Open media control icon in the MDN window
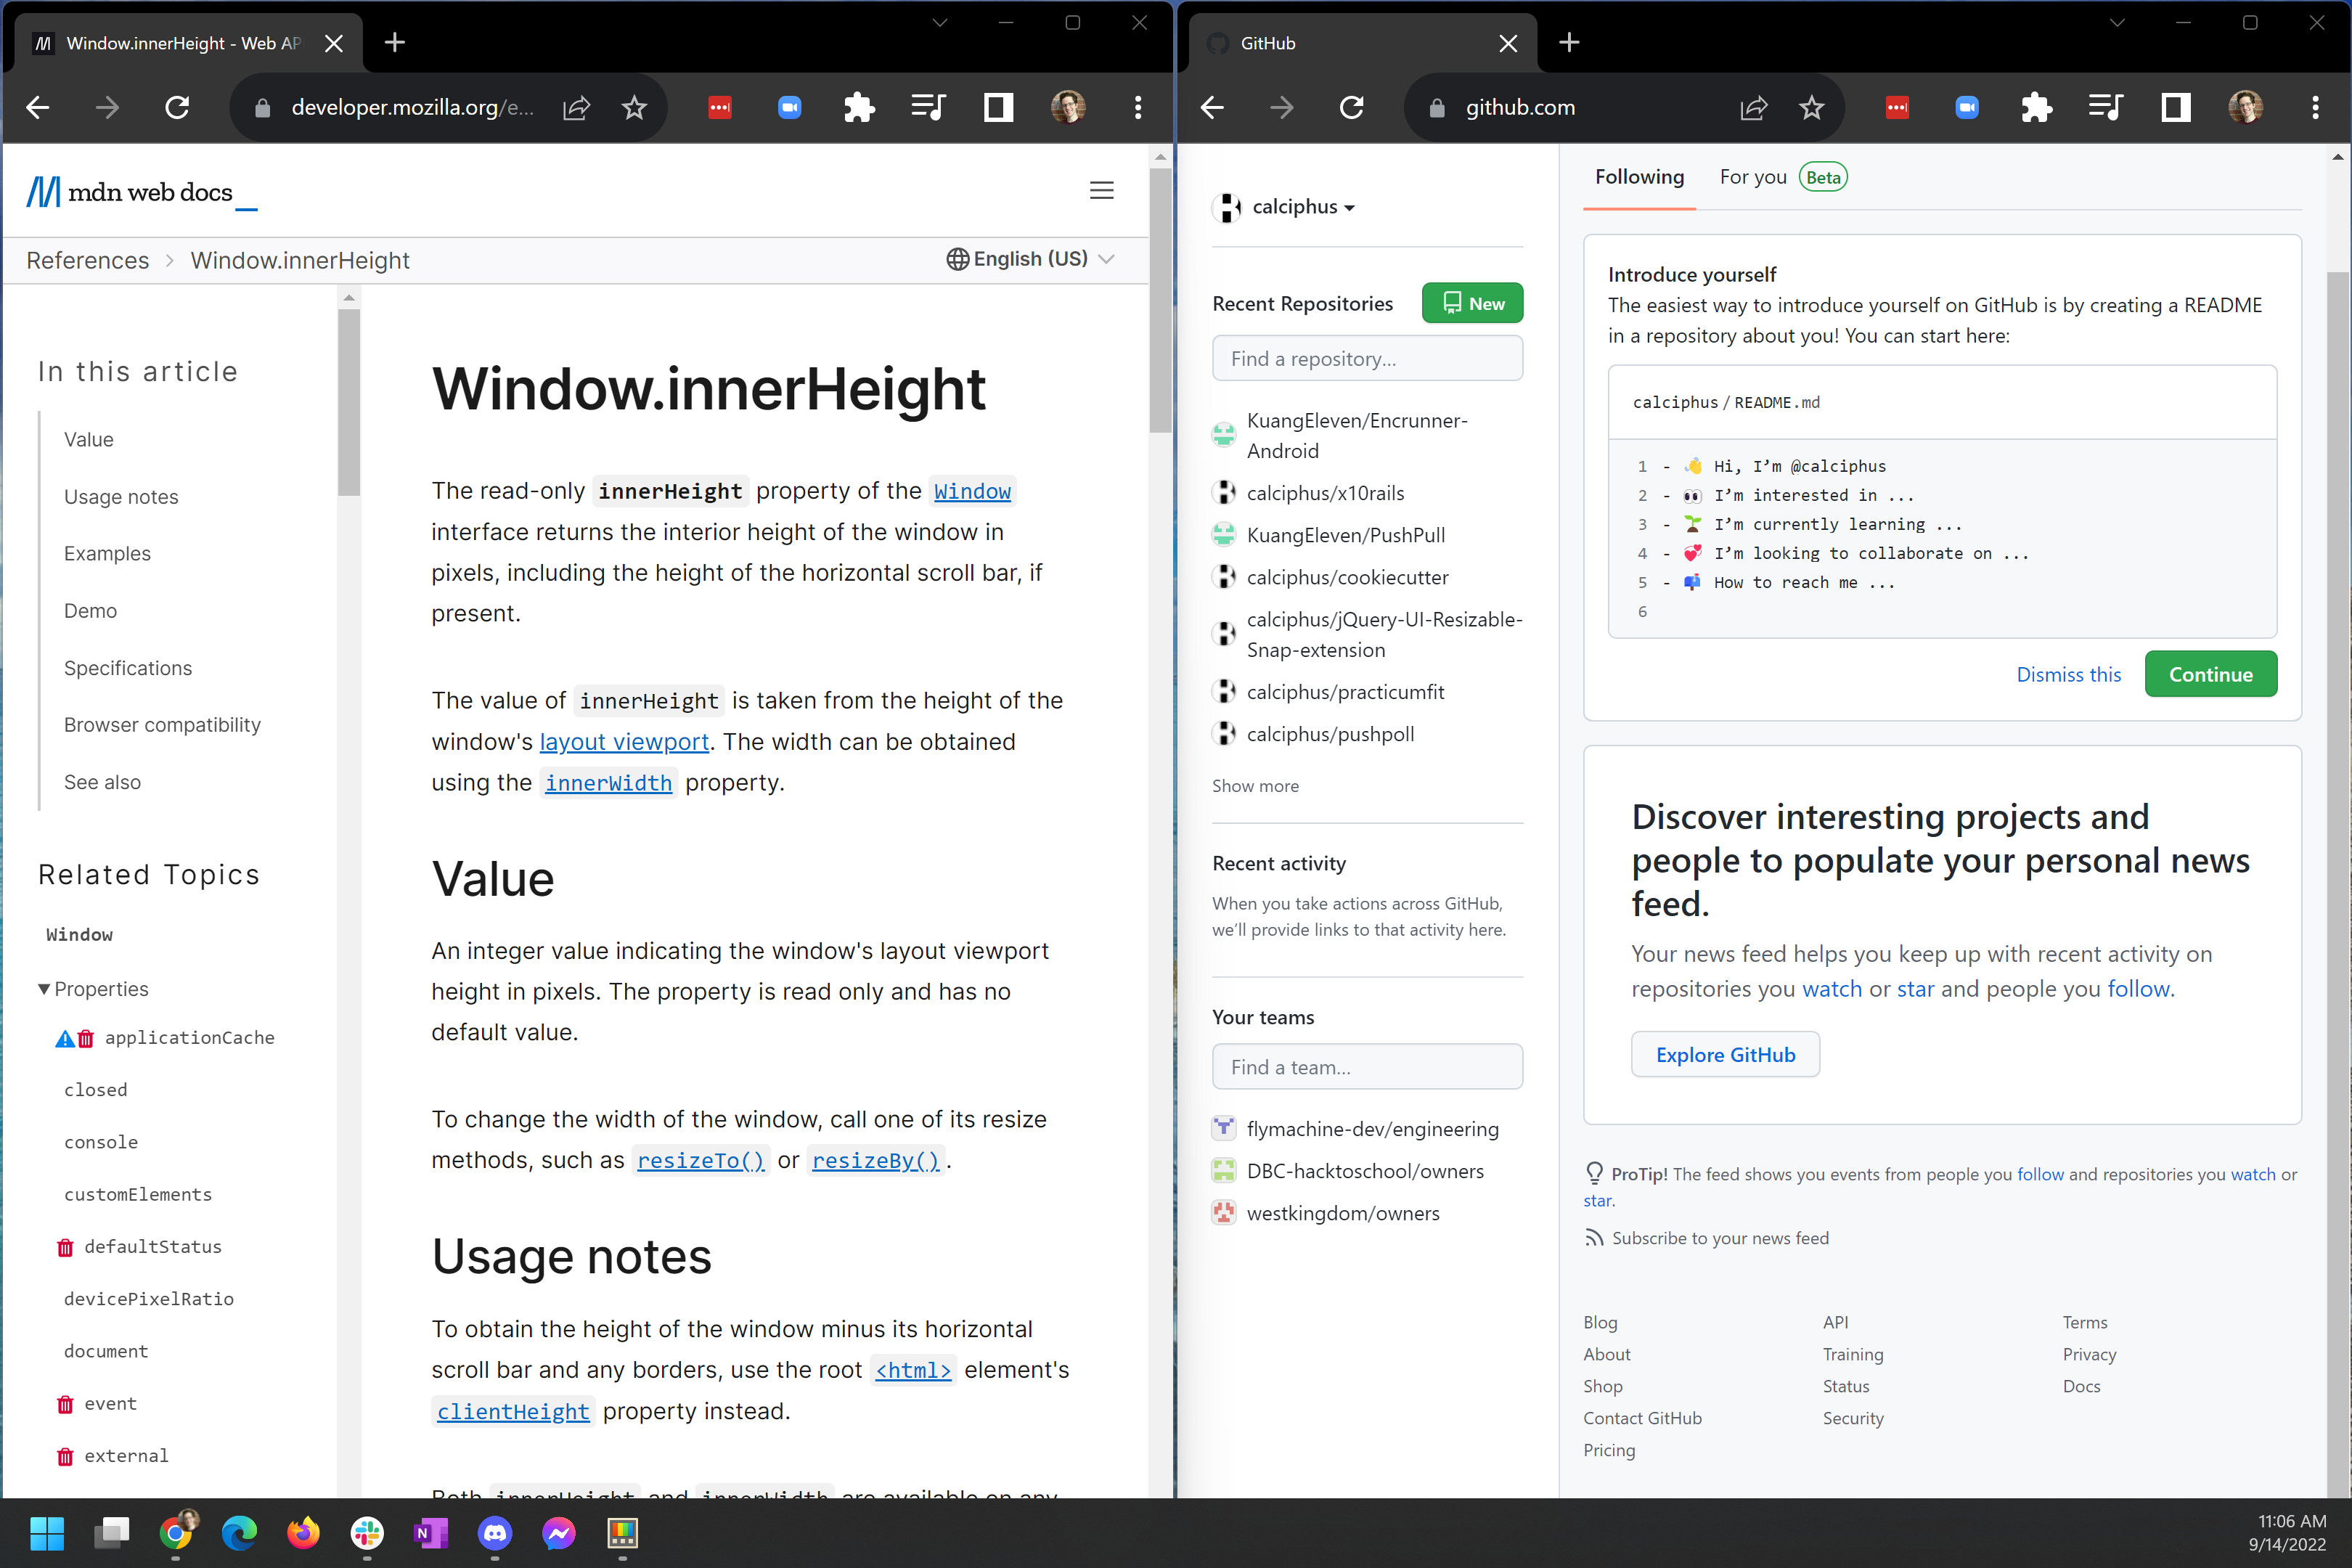The width and height of the screenshot is (2352, 1568). (928, 108)
